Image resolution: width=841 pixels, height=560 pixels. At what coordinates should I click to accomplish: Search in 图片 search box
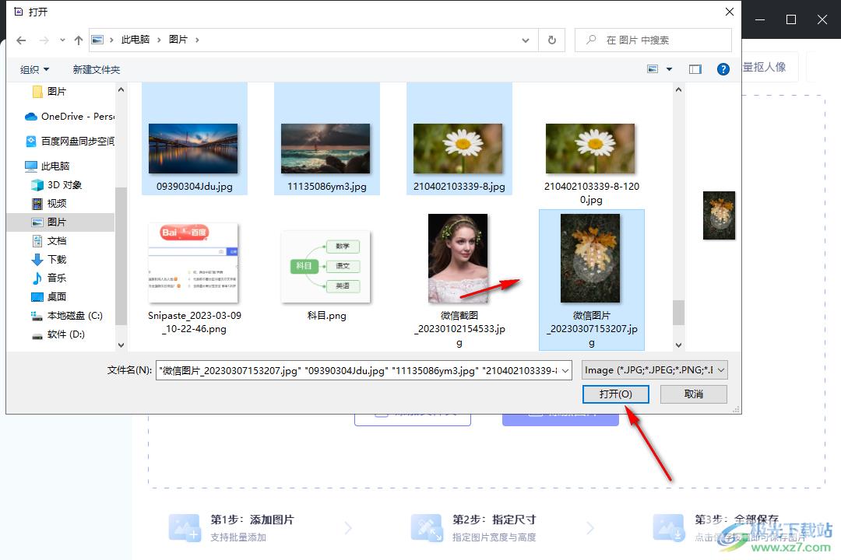tap(653, 40)
